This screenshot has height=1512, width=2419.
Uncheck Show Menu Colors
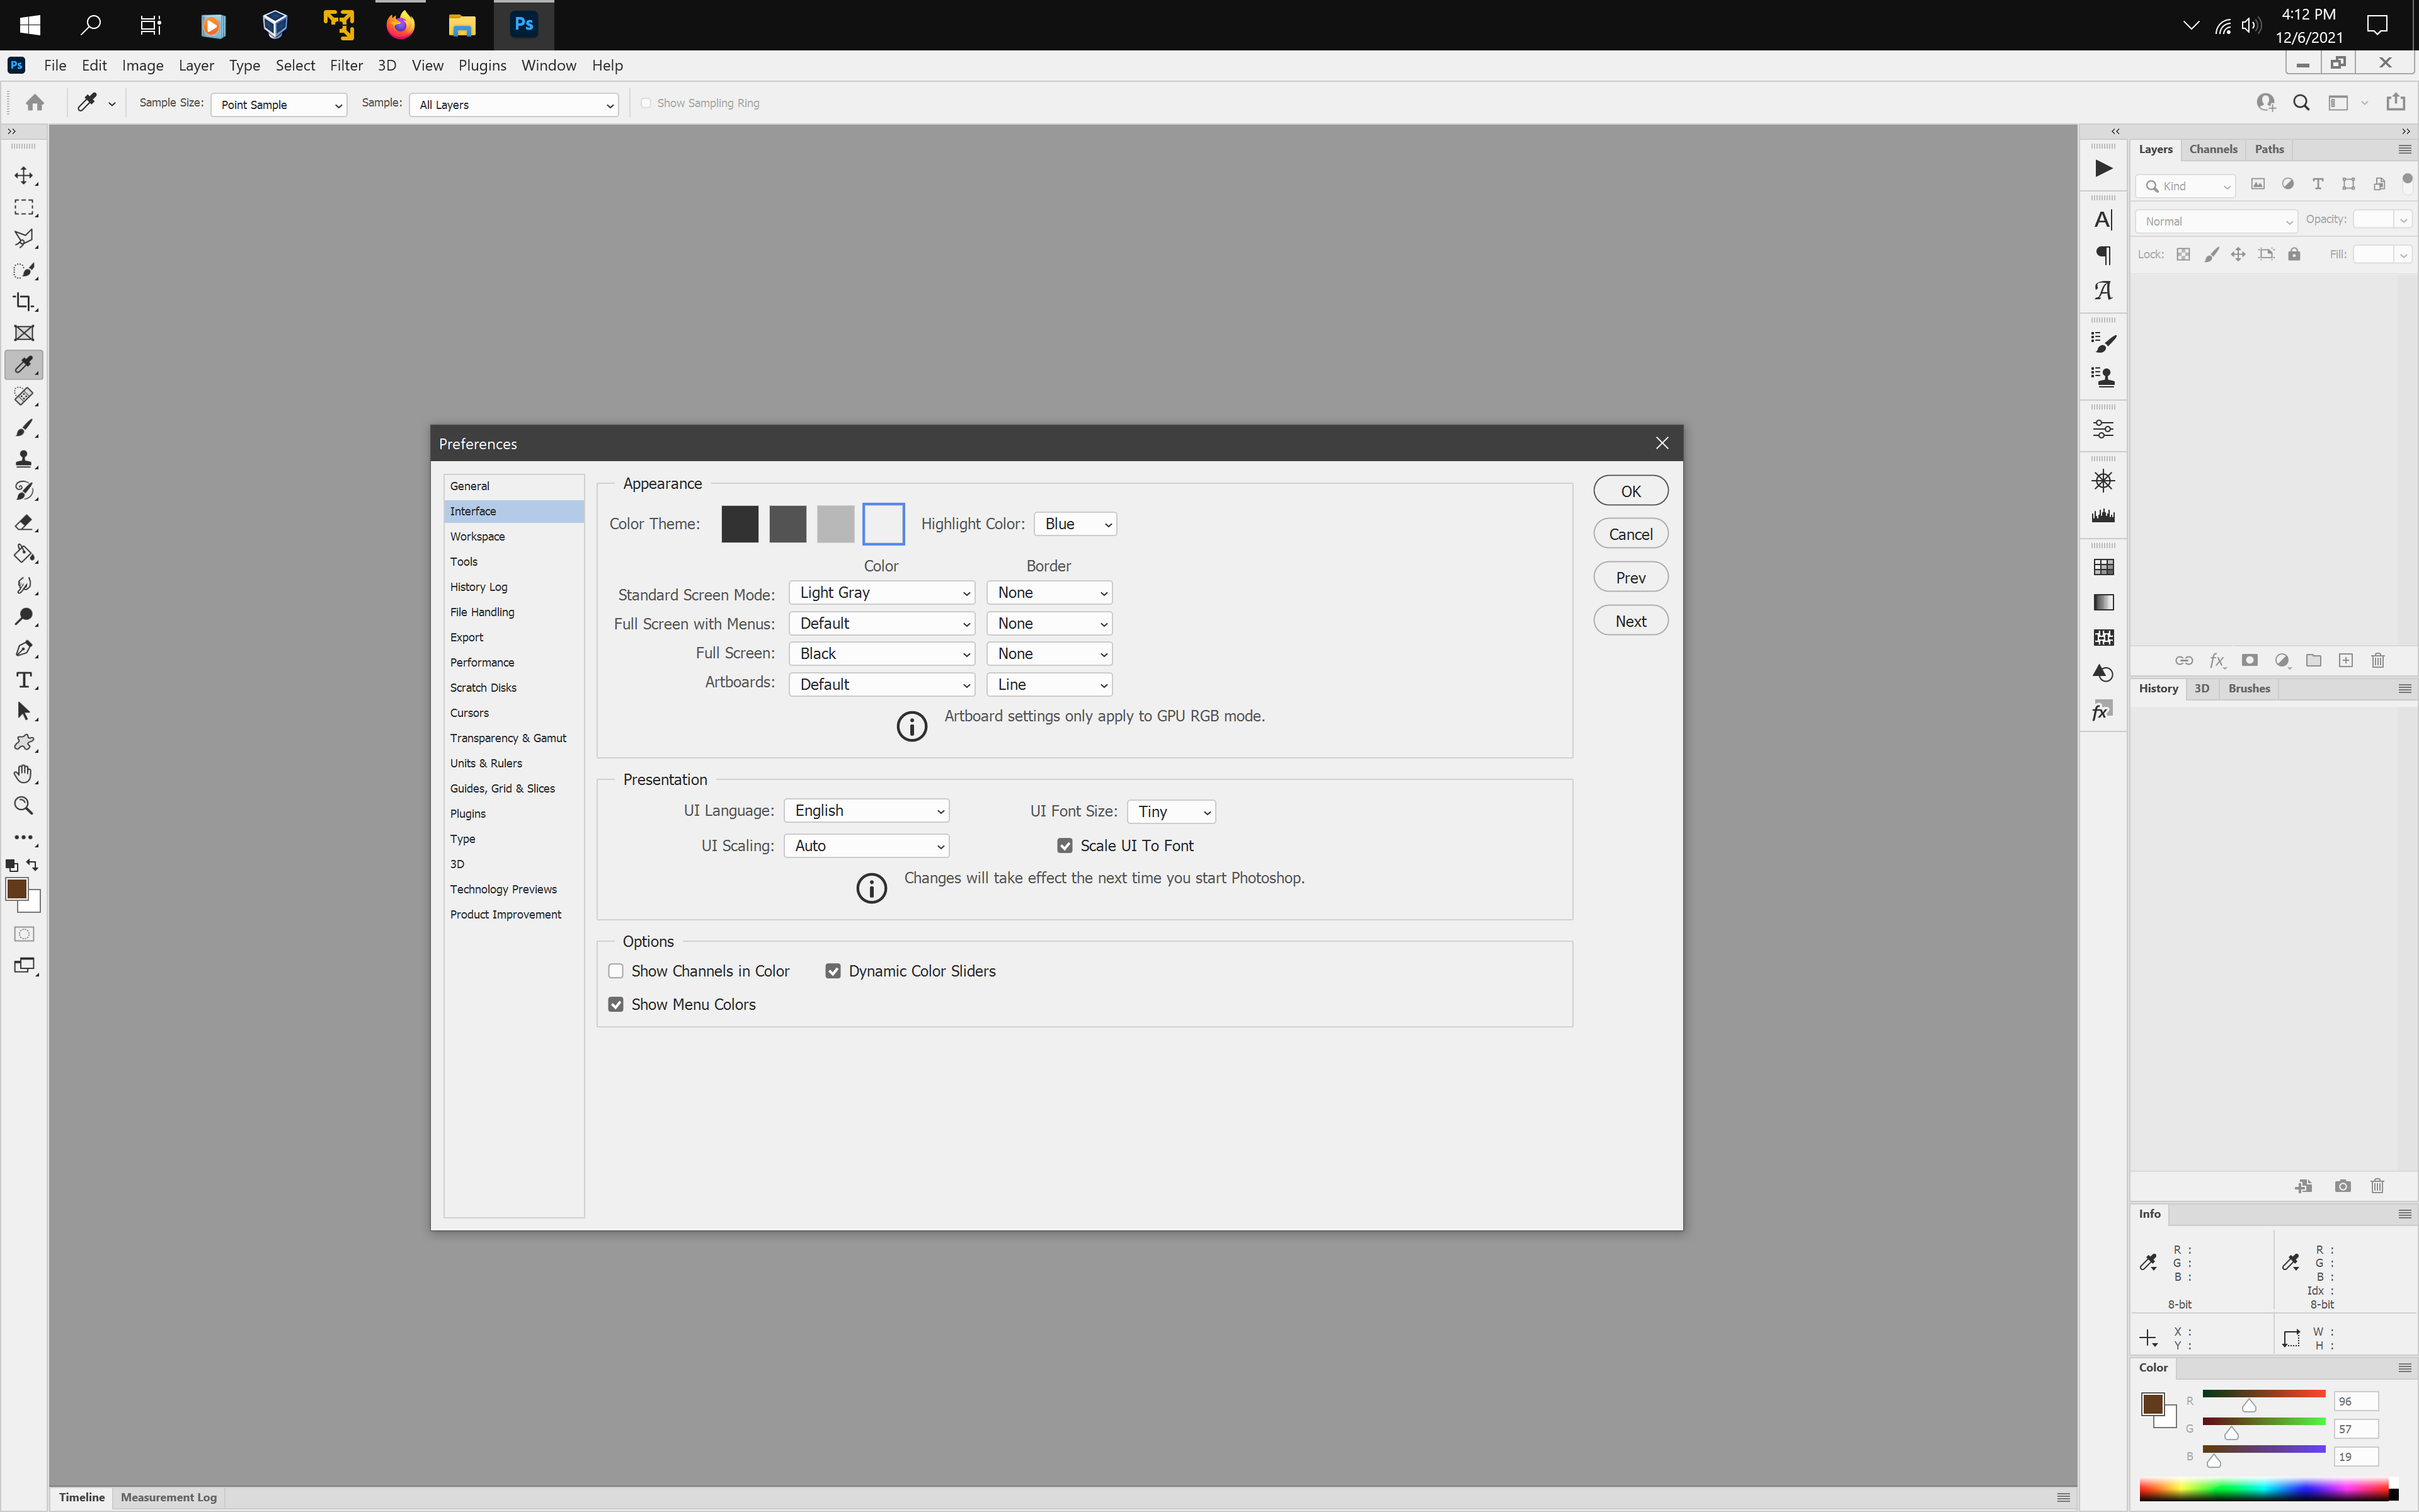click(615, 1004)
